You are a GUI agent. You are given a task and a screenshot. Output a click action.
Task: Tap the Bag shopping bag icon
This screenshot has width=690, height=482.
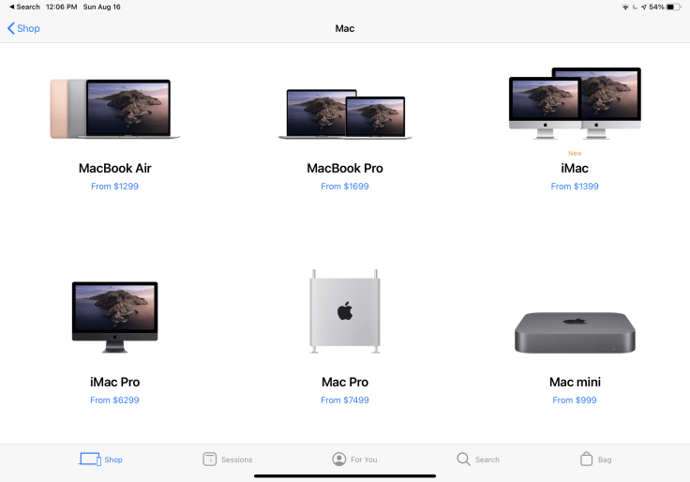click(586, 459)
